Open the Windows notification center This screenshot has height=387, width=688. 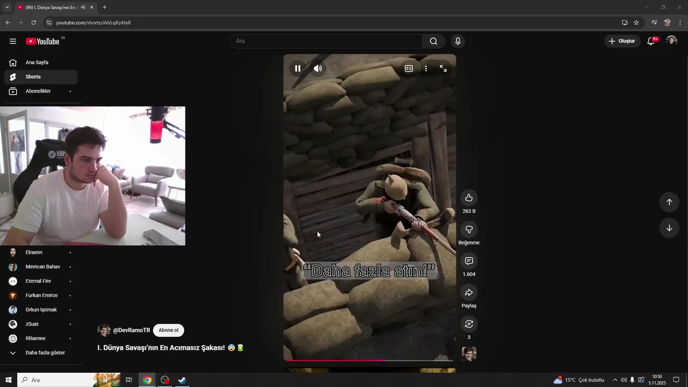point(676,380)
